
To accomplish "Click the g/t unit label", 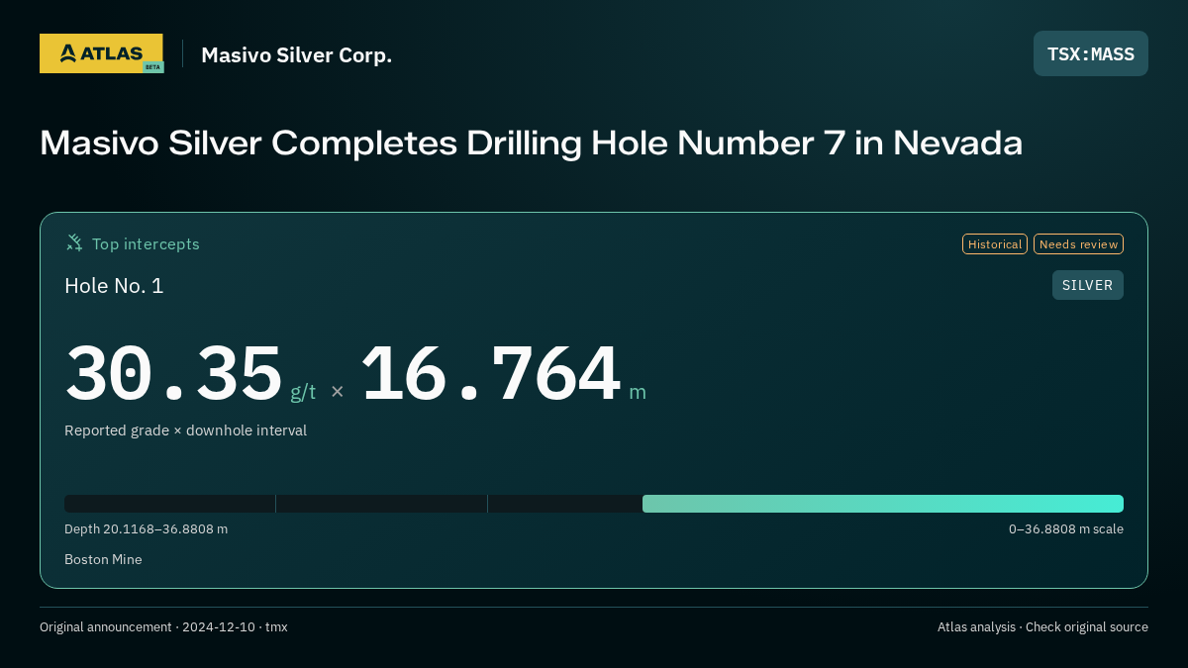I will coord(303,392).
